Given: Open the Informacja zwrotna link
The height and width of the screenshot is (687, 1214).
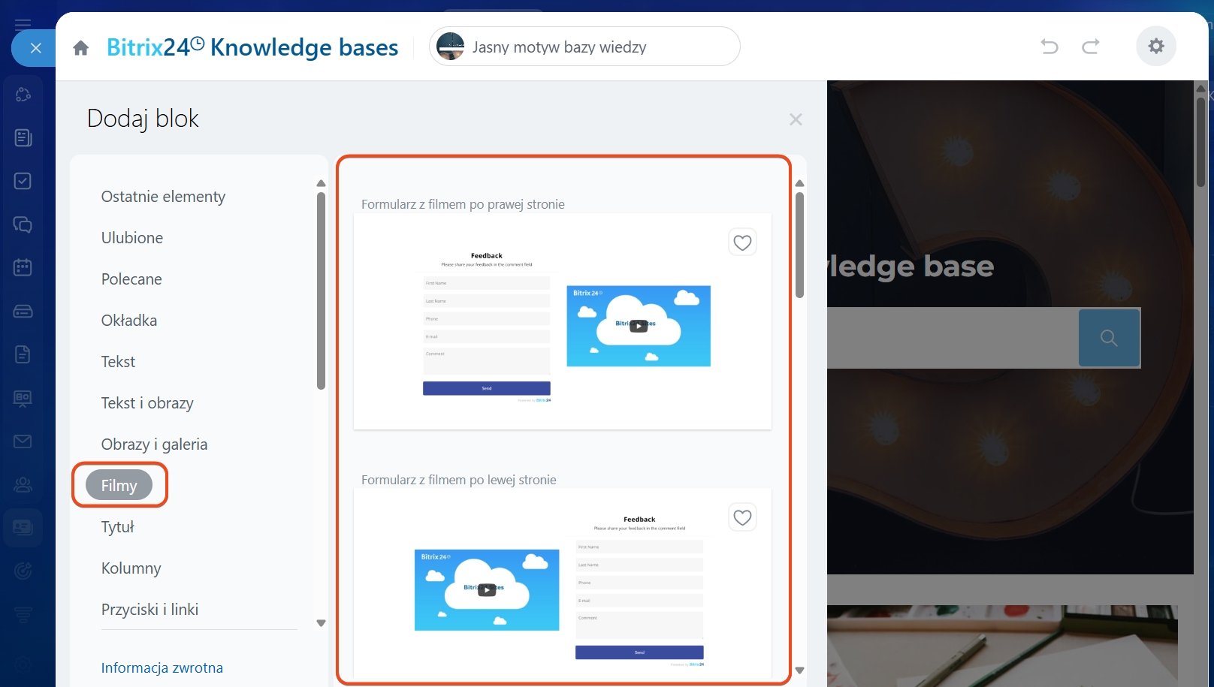Looking at the screenshot, I should tap(162, 667).
